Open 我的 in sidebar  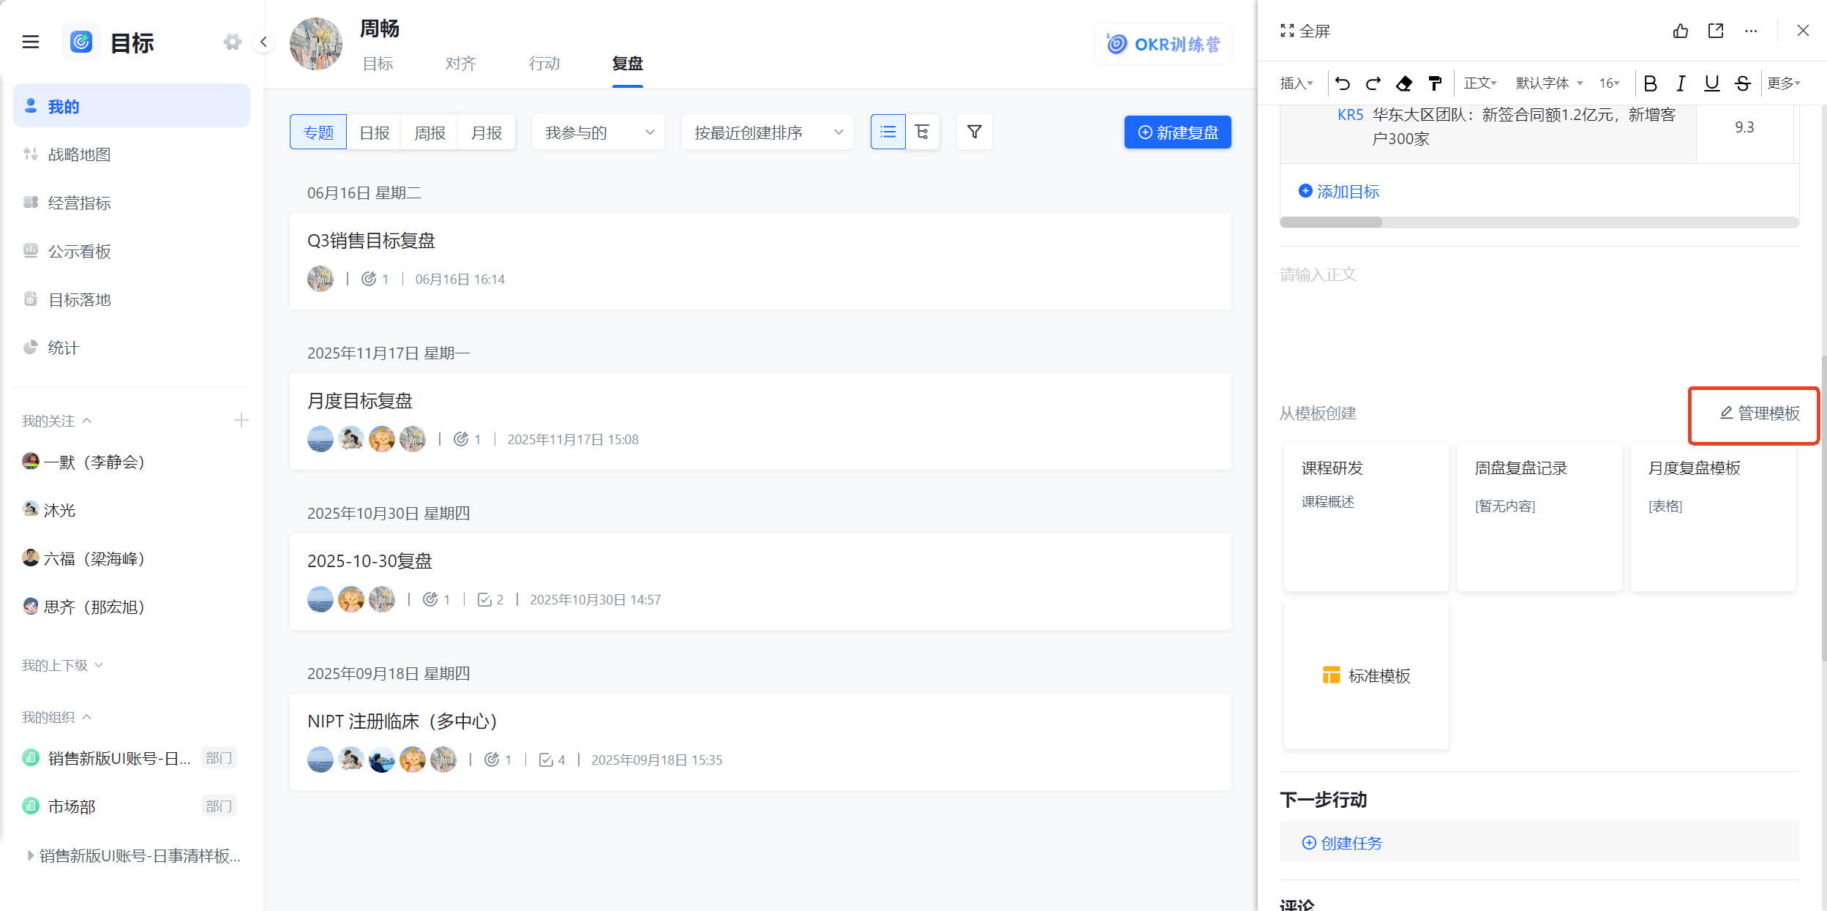click(132, 106)
